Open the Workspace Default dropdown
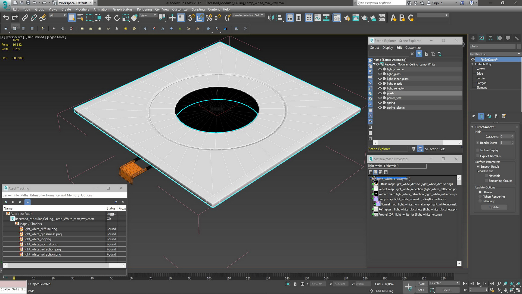This screenshot has width=522, height=294. click(x=75, y=3)
